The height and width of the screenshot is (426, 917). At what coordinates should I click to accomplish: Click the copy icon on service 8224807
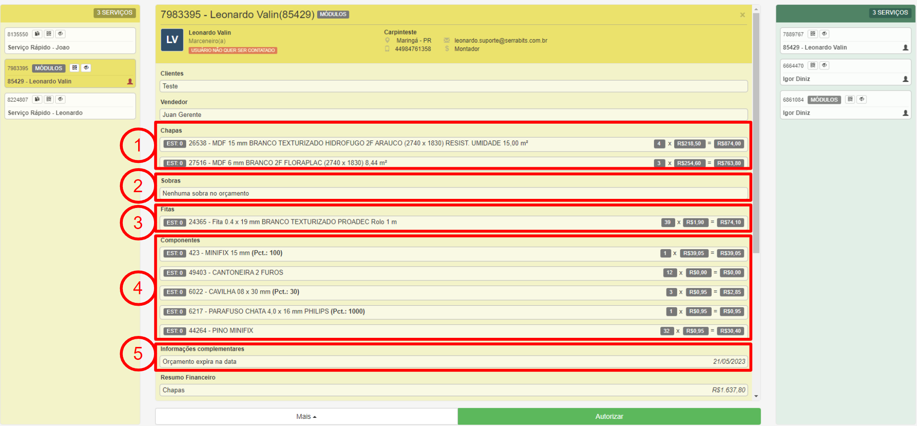[37, 99]
